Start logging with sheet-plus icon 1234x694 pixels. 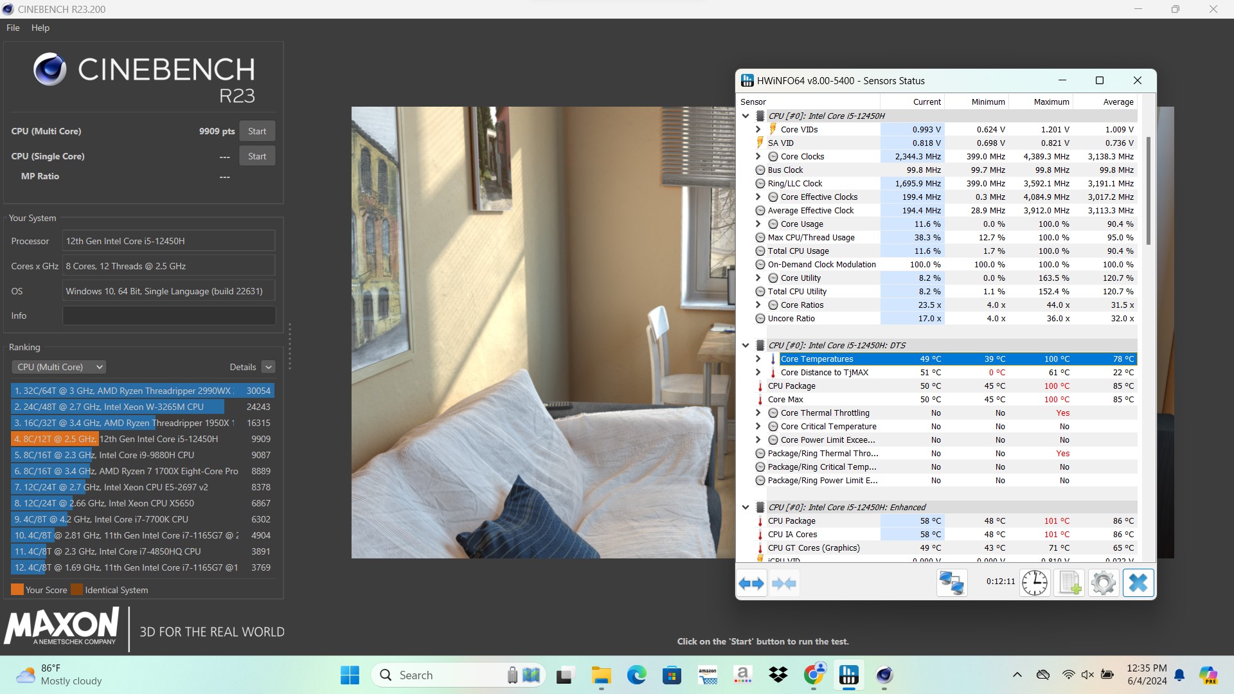click(1069, 583)
